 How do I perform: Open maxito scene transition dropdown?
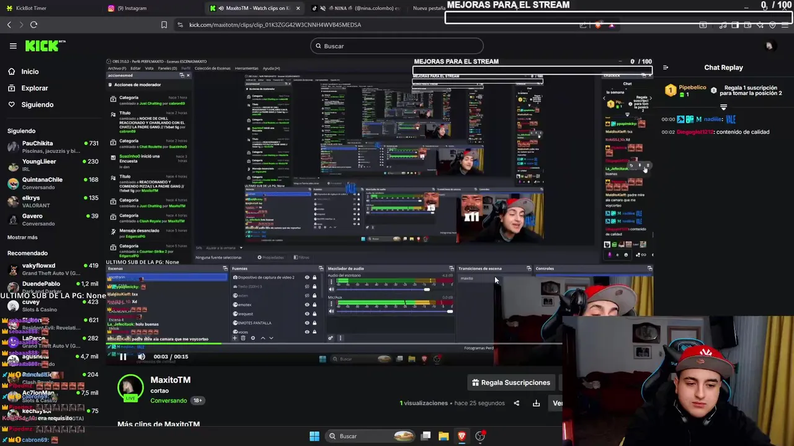(475, 278)
